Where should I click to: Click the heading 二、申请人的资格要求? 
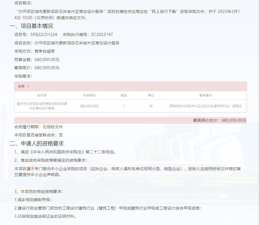pyautogui.click(x=37, y=143)
